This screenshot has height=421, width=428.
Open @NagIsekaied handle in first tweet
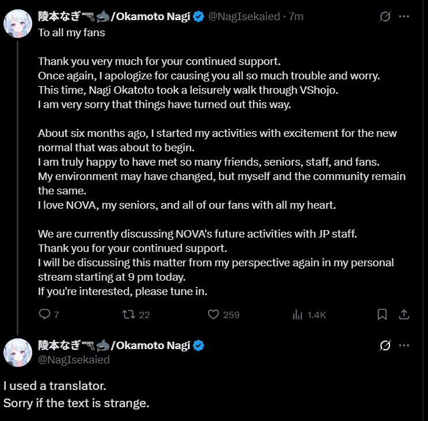click(x=244, y=17)
